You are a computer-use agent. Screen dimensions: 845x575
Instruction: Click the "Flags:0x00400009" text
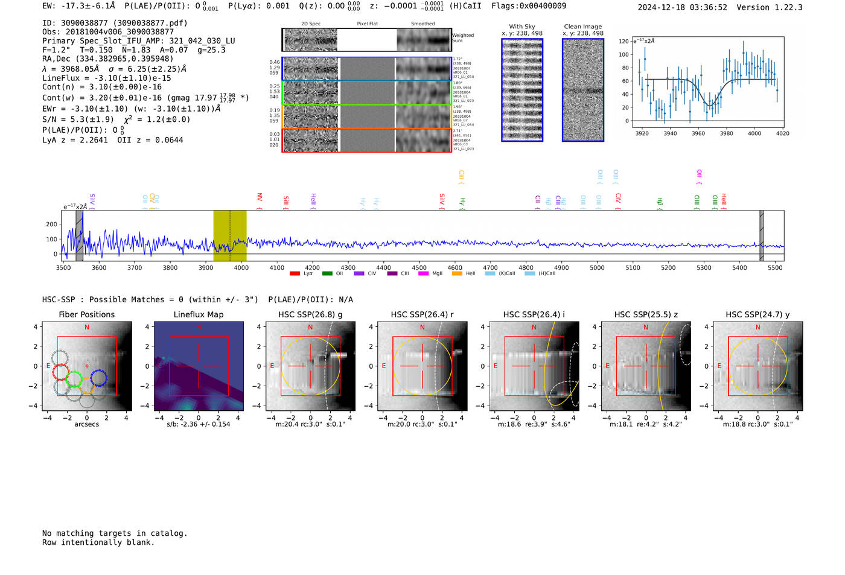point(529,6)
